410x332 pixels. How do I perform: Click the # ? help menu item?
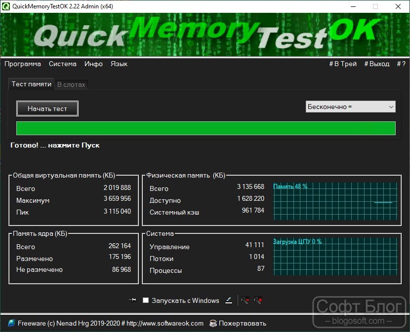point(401,64)
